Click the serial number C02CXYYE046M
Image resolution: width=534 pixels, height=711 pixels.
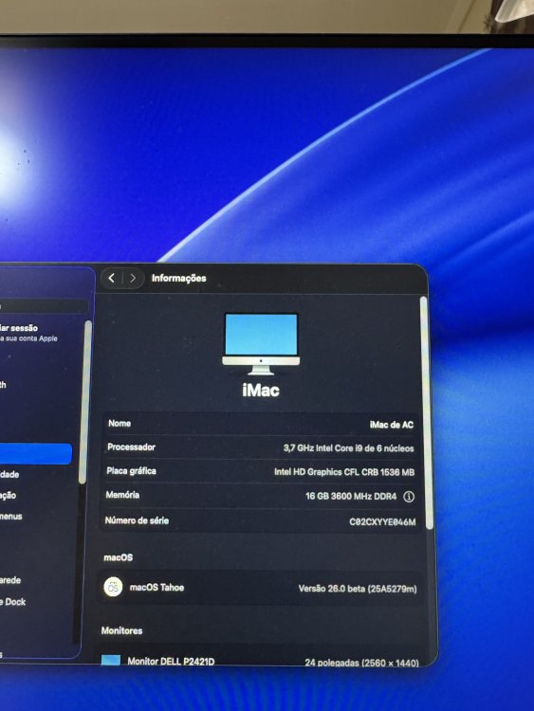click(x=382, y=522)
